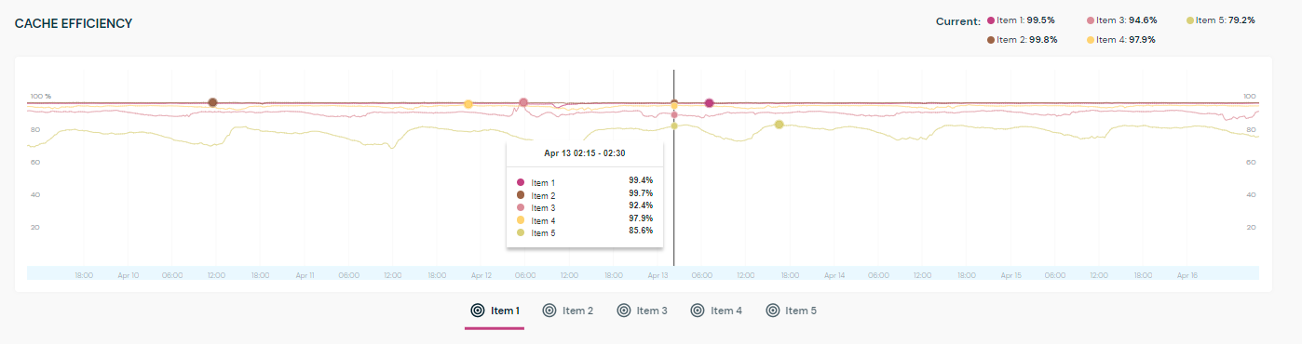Click the Item 5 85.6% row in tooltip
The width and height of the screenshot is (1302, 344).
click(x=585, y=232)
